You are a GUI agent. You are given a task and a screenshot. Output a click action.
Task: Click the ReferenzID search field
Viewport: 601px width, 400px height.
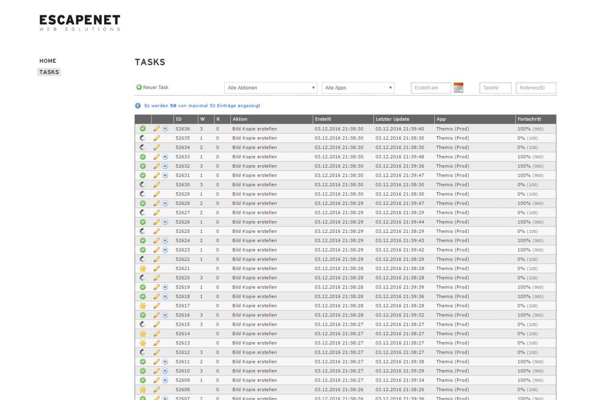point(536,88)
